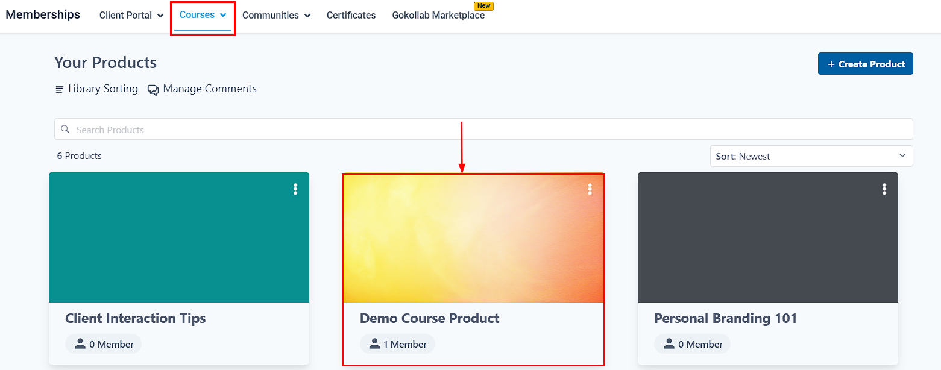Screen dimensions: 941x370
Task: Click the Manage Comments speech bubble icon
Action: pyautogui.click(x=153, y=90)
